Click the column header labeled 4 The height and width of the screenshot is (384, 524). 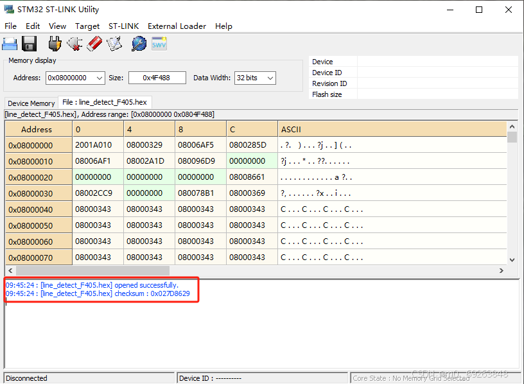click(150, 129)
